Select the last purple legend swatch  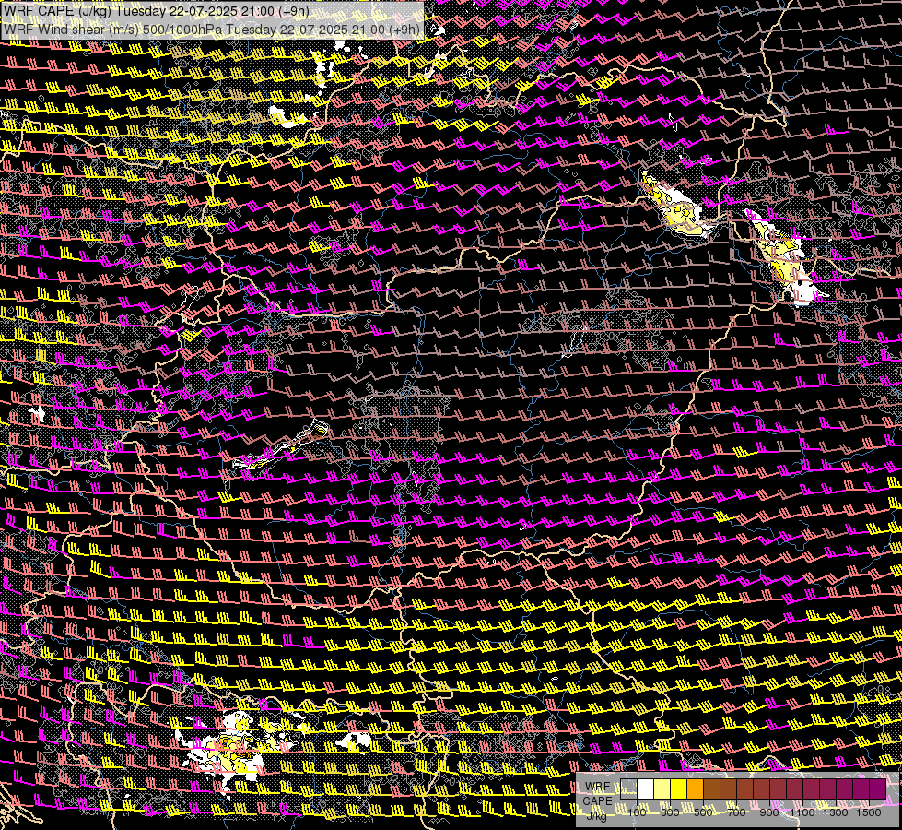coord(878,789)
